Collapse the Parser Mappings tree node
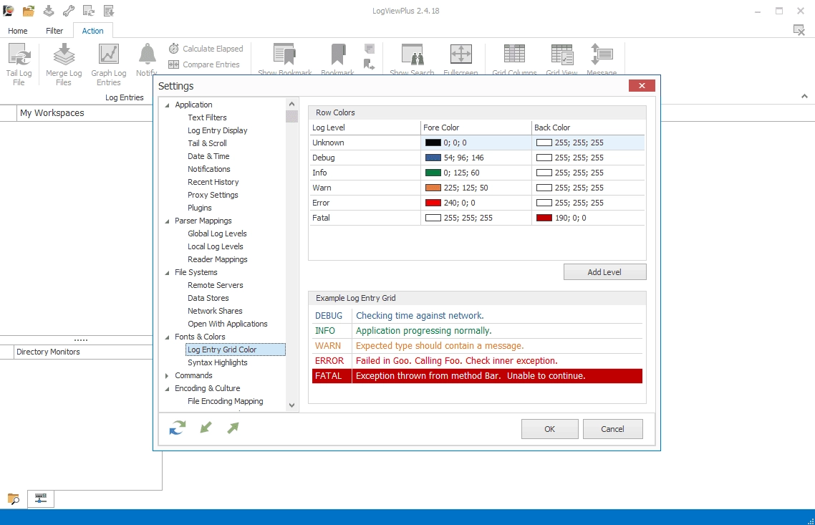 168,221
